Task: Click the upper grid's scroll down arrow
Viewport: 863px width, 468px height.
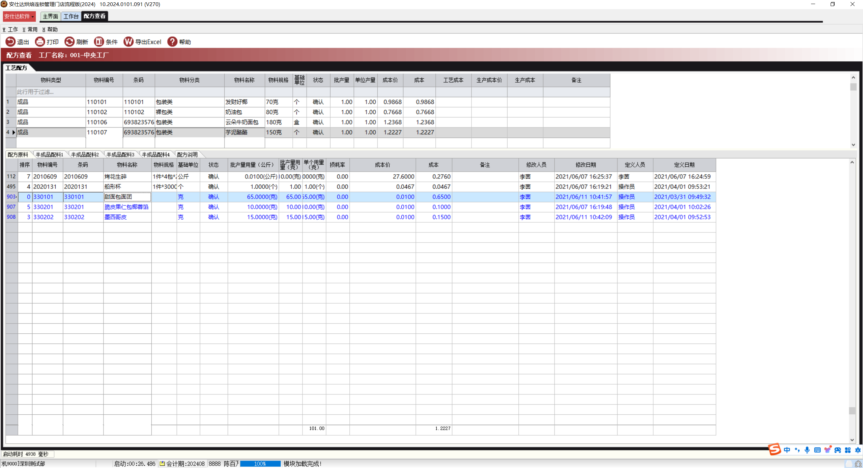Action: 853,145
